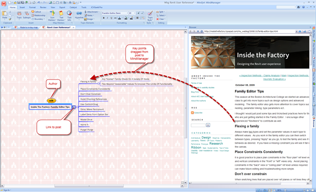The height and width of the screenshot is (192, 316).
Task: Open the Select dropdown
Action: (161, 15)
